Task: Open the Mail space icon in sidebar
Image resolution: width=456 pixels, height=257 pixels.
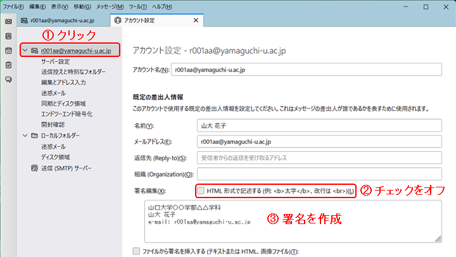Action: (8, 21)
